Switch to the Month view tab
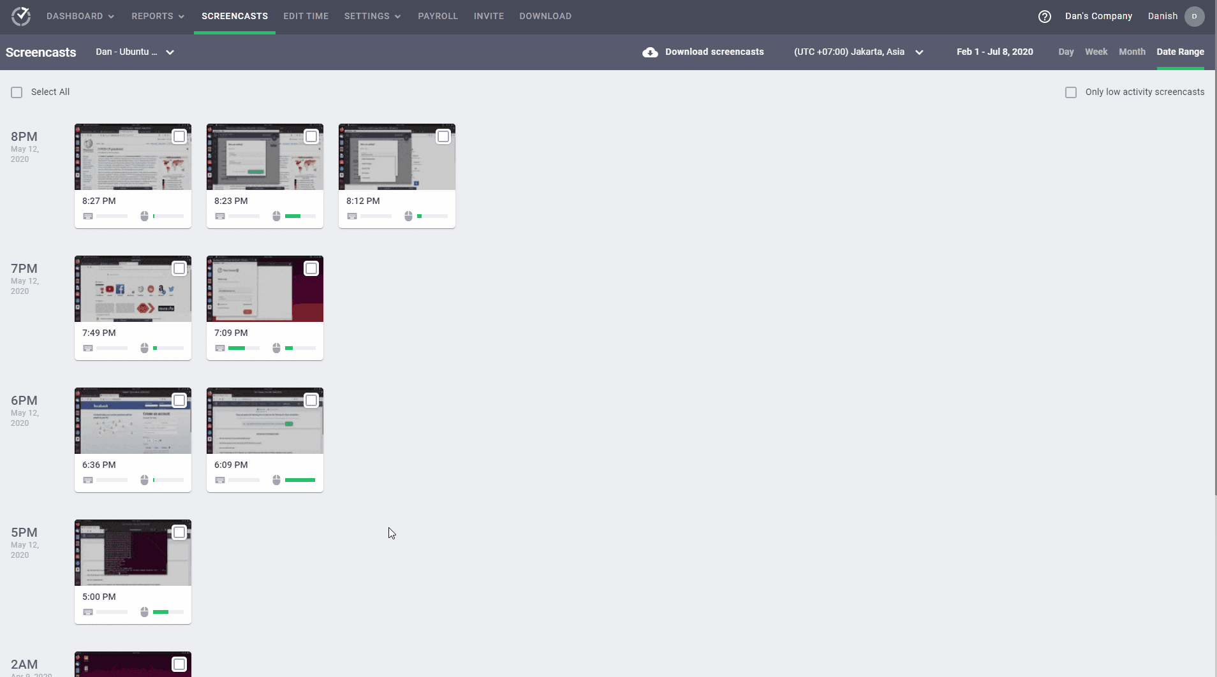Image resolution: width=1217 pixels, height=677 pixels. pyautogui.click(x=1132, y=52)
